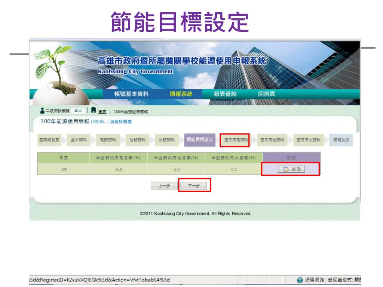This screenshot has height=287, width=383.
Task: Click the 二級測試機關 user name text
Action: [x=58, y=111]
